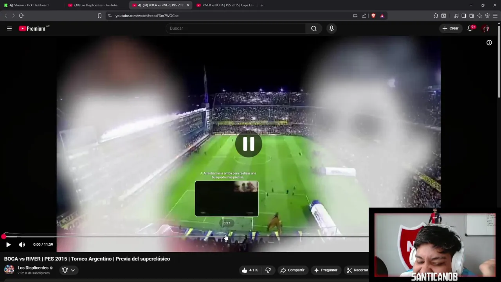Open Brave Wallet icon
The width and height of the screenshot is (501, 282).
(472, 16)
